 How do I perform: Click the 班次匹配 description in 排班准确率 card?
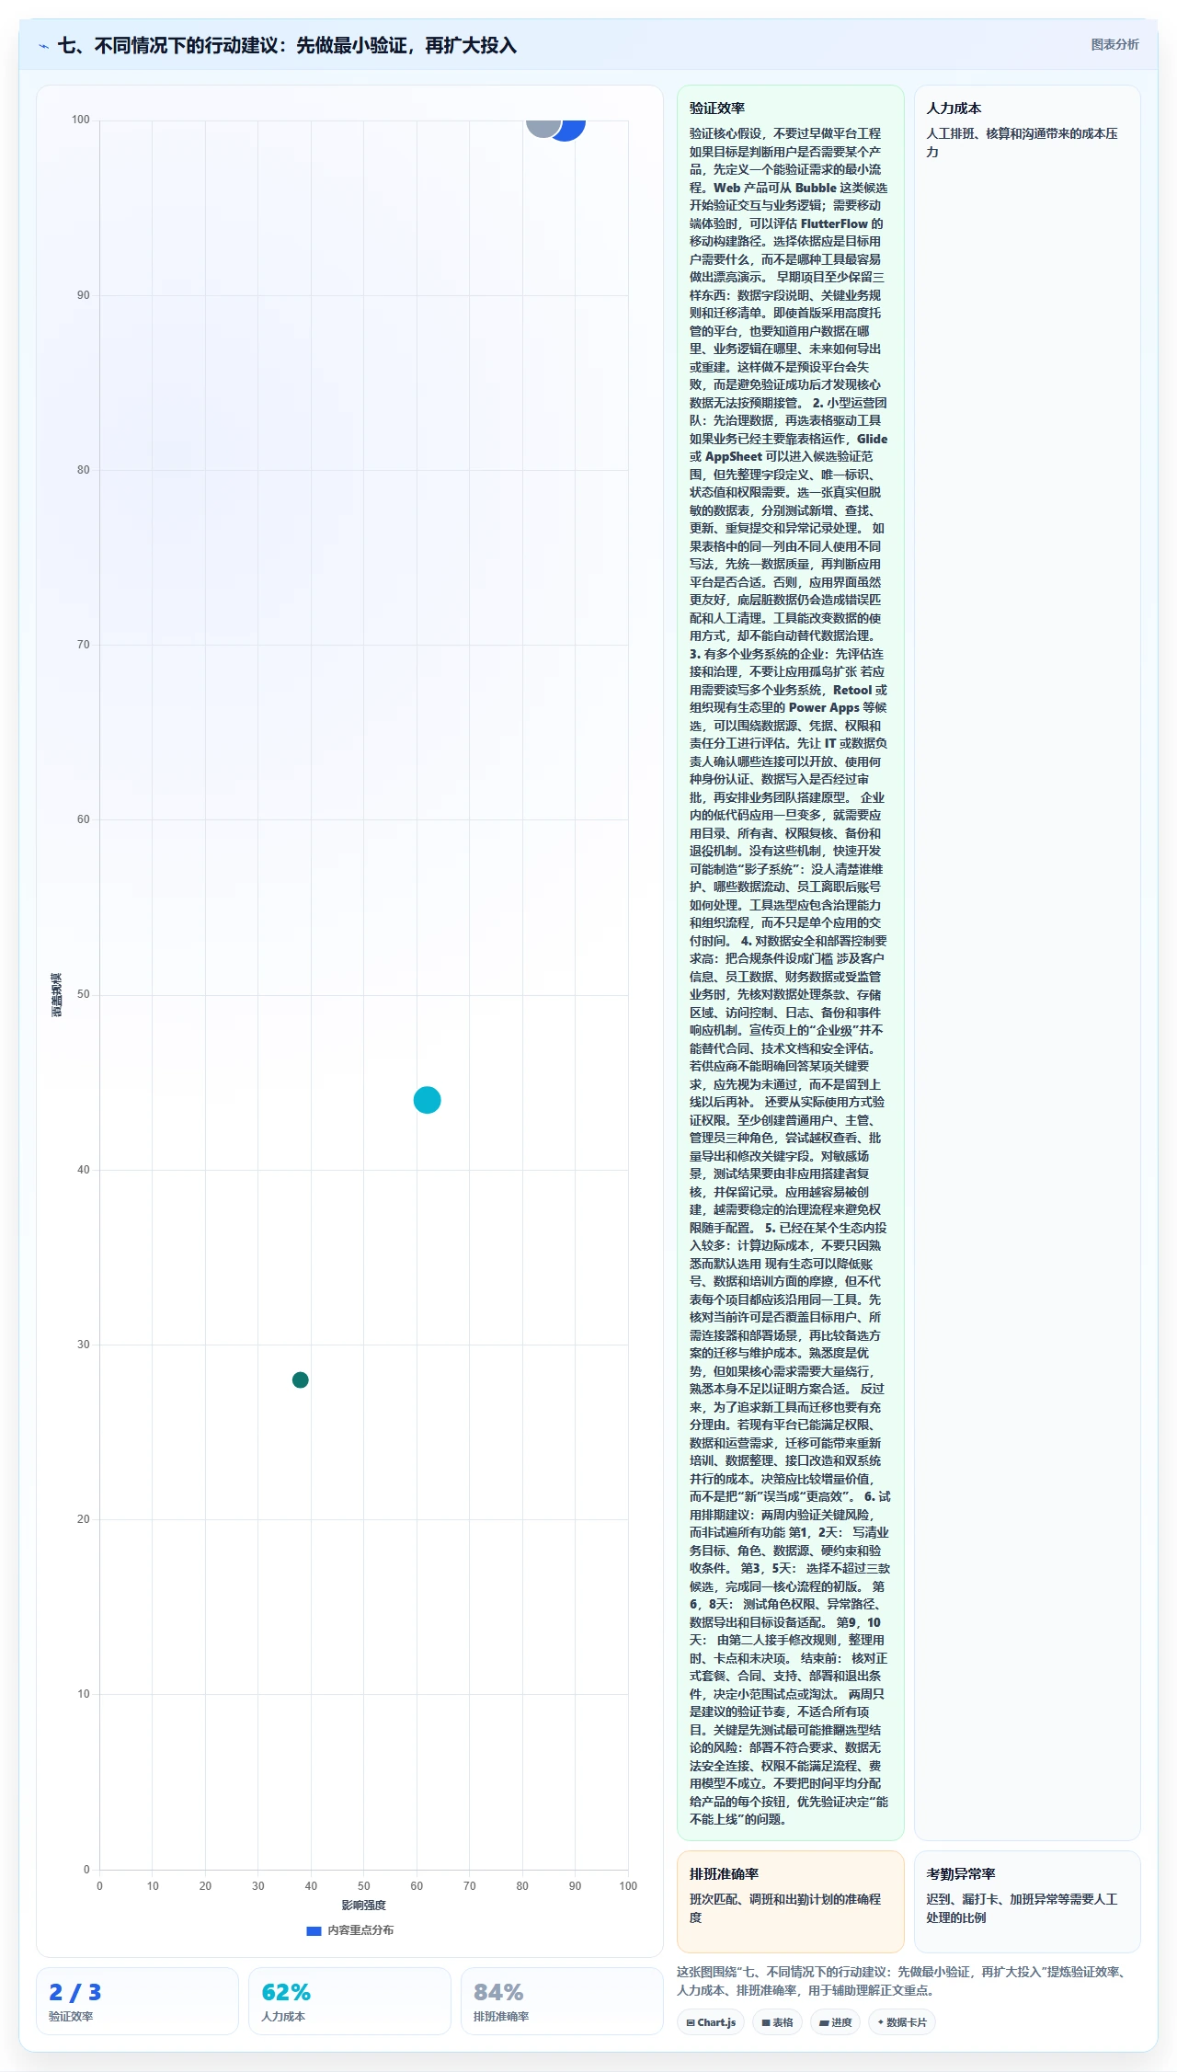tap(785, 1908)
